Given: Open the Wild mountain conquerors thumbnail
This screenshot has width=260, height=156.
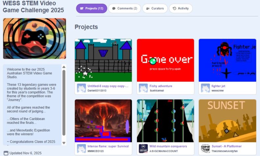Looking at the screenshot, I should [x=165, y=121].
